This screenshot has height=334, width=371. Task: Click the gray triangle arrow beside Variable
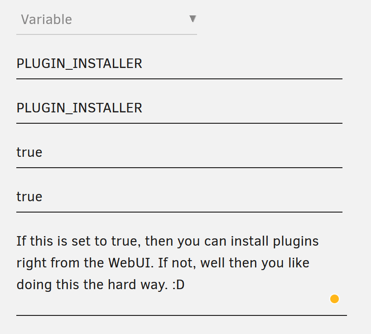[193, 19]
